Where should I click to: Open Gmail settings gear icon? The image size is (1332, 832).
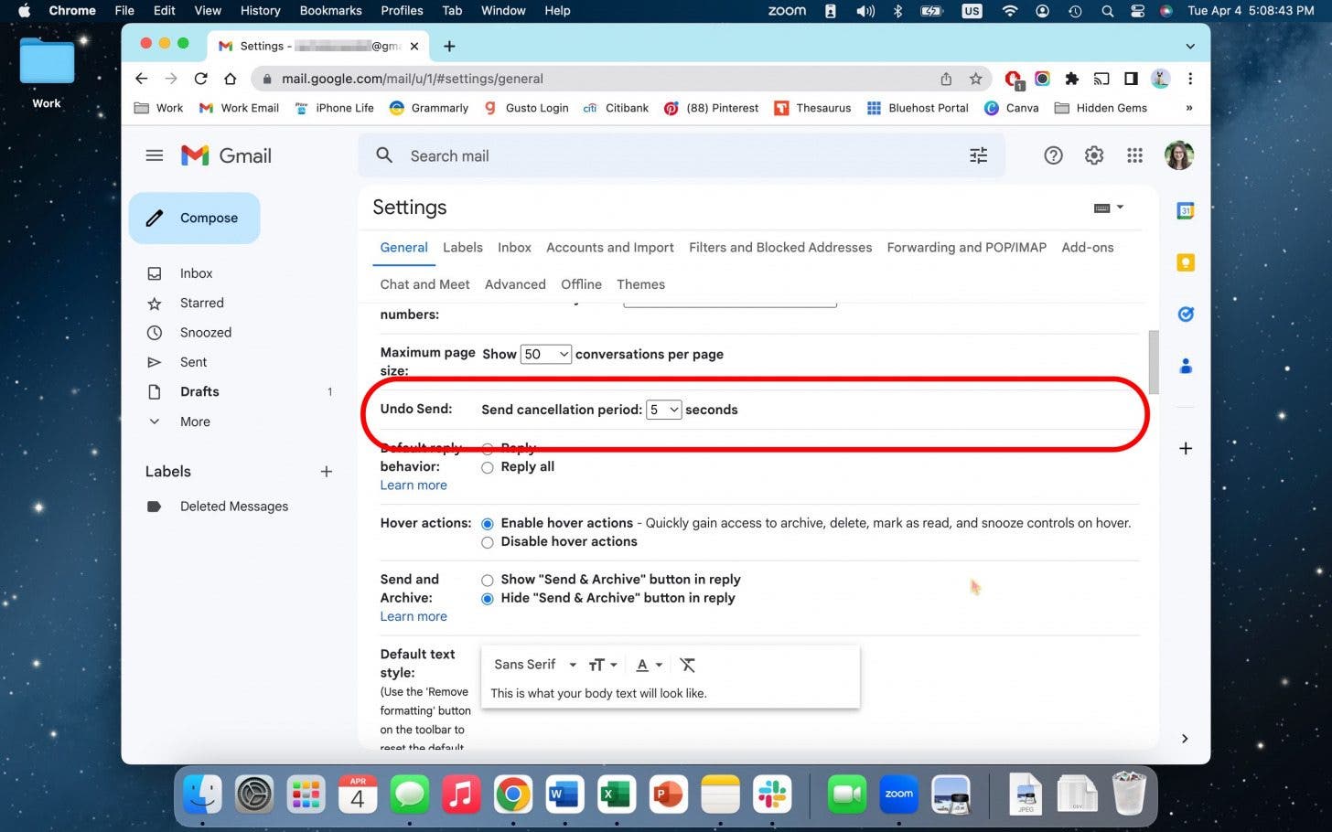pos(1094,155)
